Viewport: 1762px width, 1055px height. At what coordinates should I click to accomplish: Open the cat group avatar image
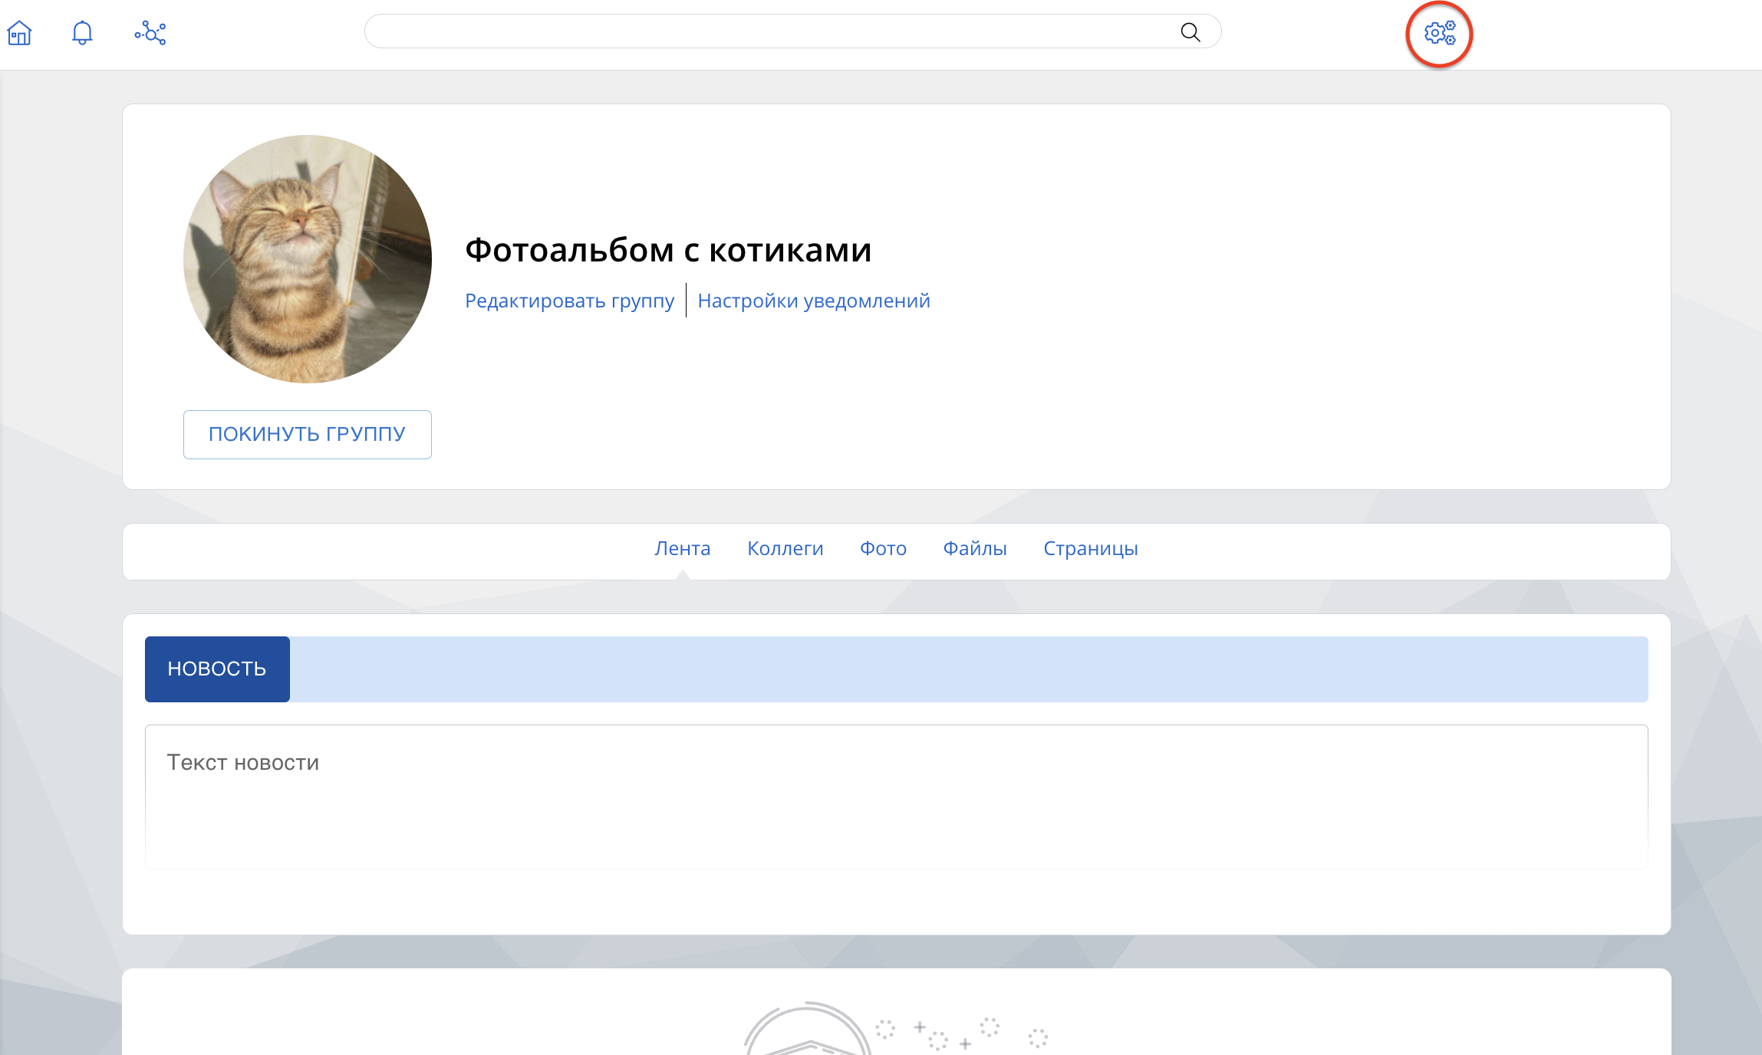[308, 259]
